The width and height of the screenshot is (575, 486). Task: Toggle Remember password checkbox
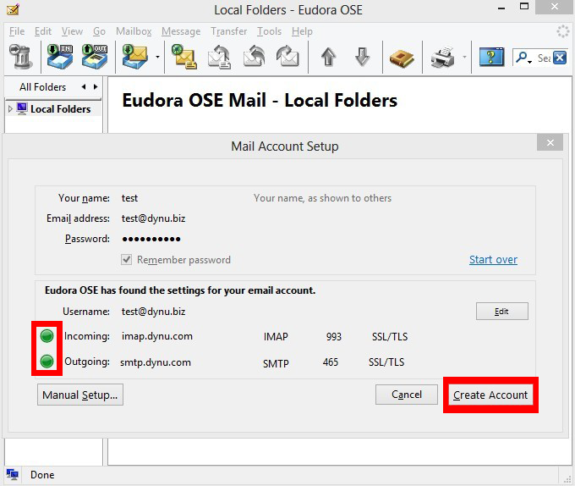pyautogui.click(x=127, y=260)
